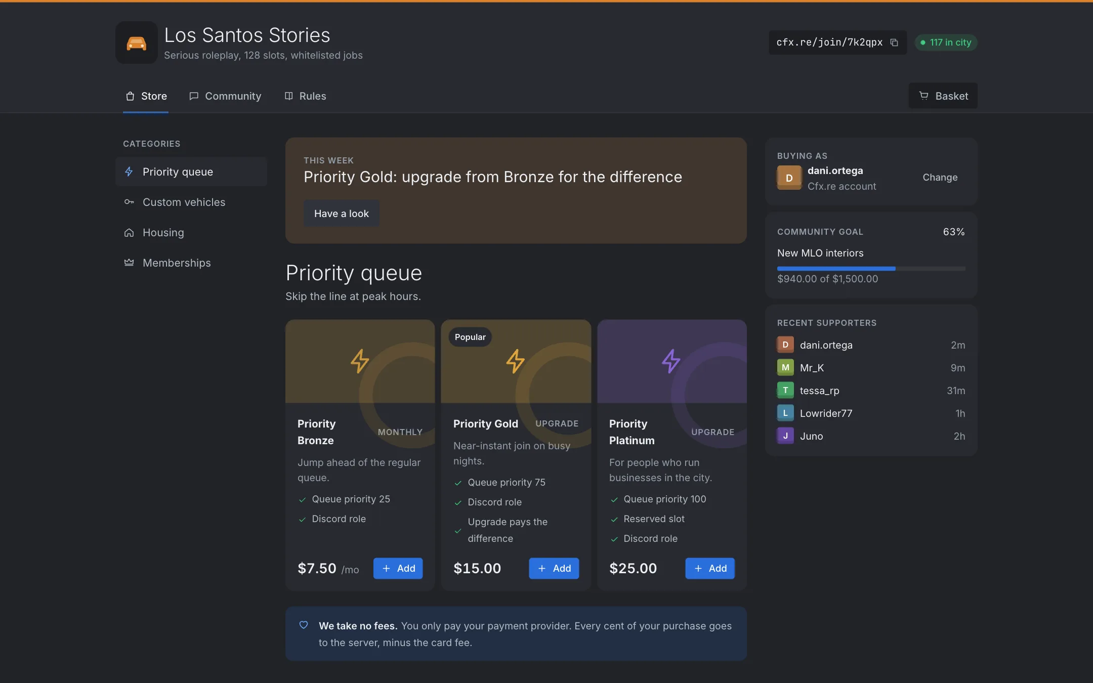Click the community goal progress bar
This screenshot has width=1093, height=683.
pyautogui.click(x=871, y=269)
